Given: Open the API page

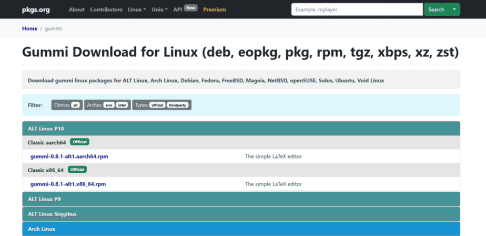Looking at the screenshot, I should (x=178, y=9).
